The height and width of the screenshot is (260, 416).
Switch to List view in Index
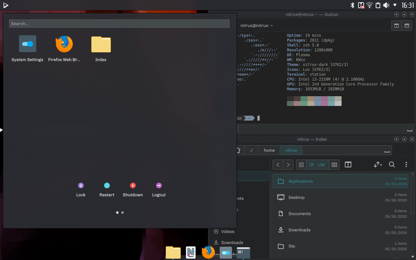317,164
